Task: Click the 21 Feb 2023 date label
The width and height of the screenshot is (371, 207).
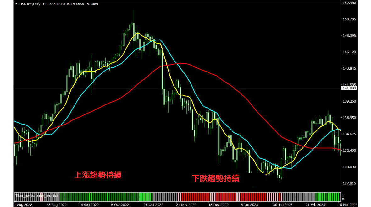Action: 315,204
